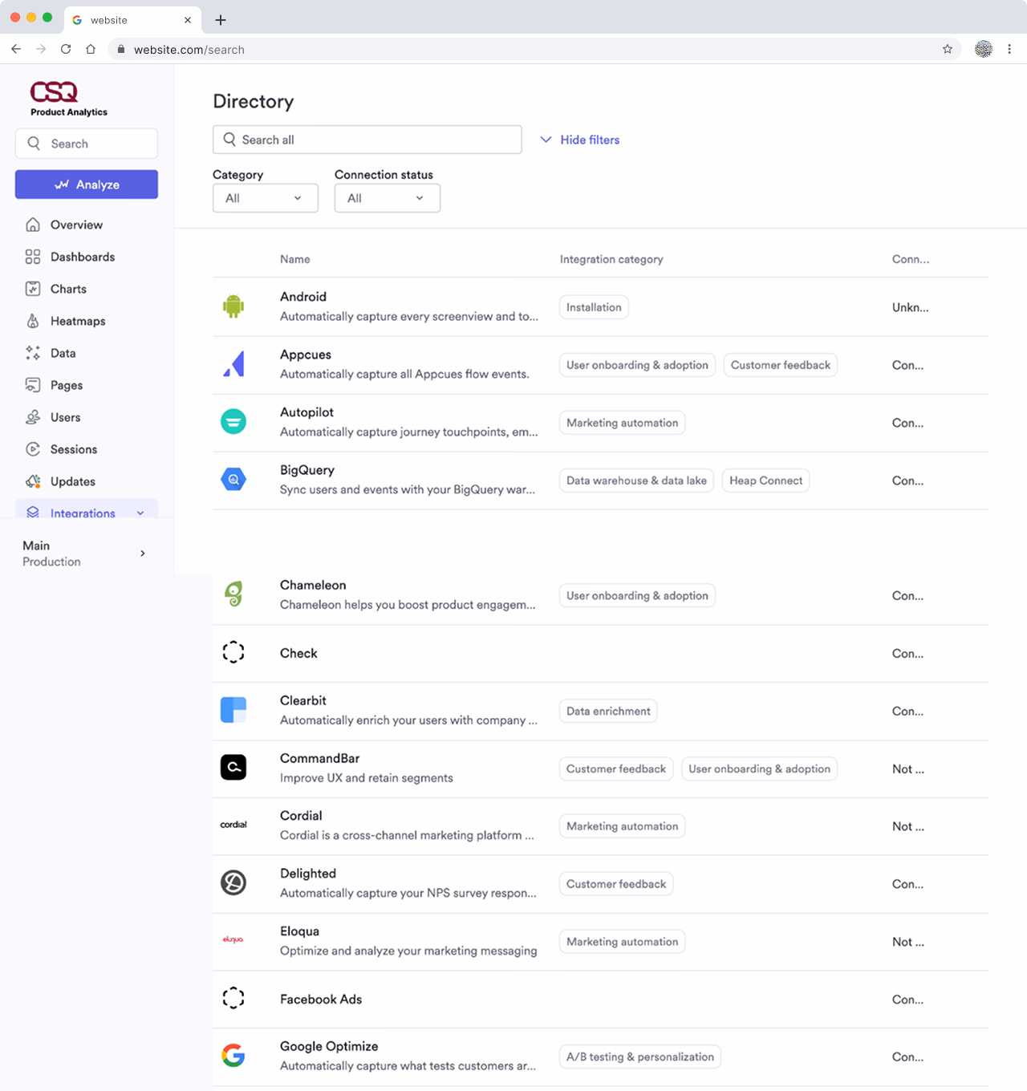This screenshot has height=1091, width=1027.
Task: Click the Google Optimize G icon
Action: [233, 1056]
